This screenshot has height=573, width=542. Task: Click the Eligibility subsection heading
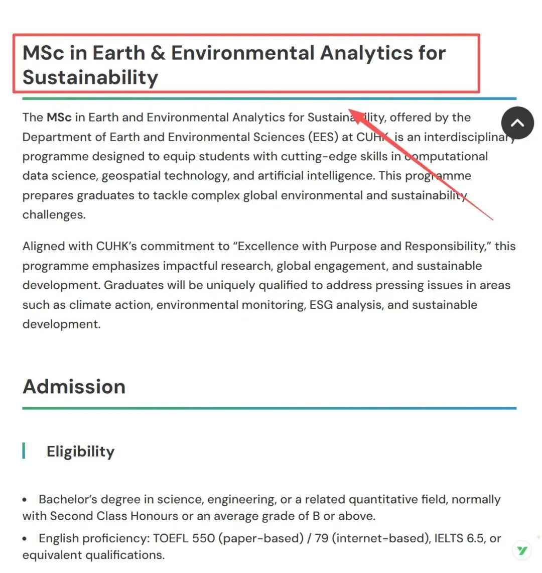(80, 451)
